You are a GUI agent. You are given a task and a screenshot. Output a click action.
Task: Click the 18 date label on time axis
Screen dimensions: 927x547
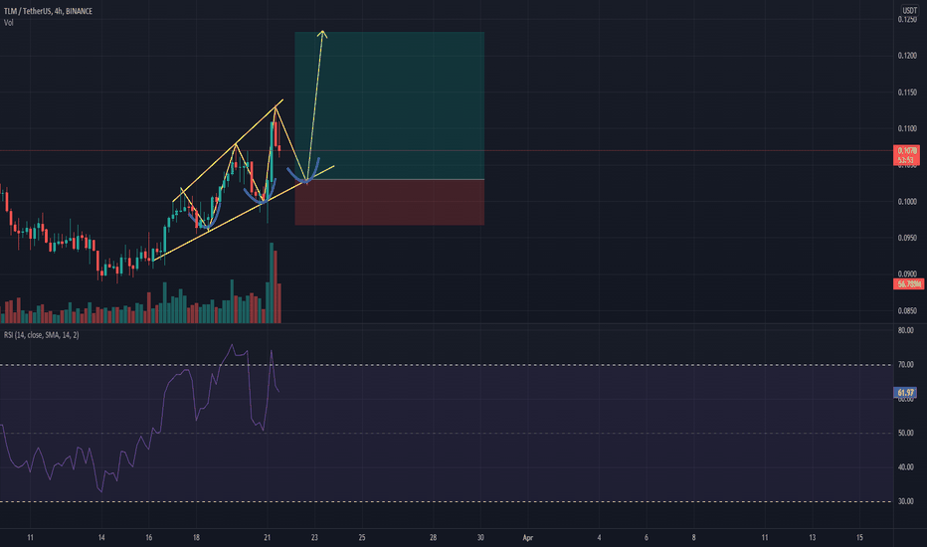[x=196, y=537]
